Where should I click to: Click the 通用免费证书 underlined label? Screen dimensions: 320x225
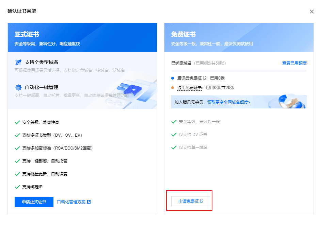point(190,88)
